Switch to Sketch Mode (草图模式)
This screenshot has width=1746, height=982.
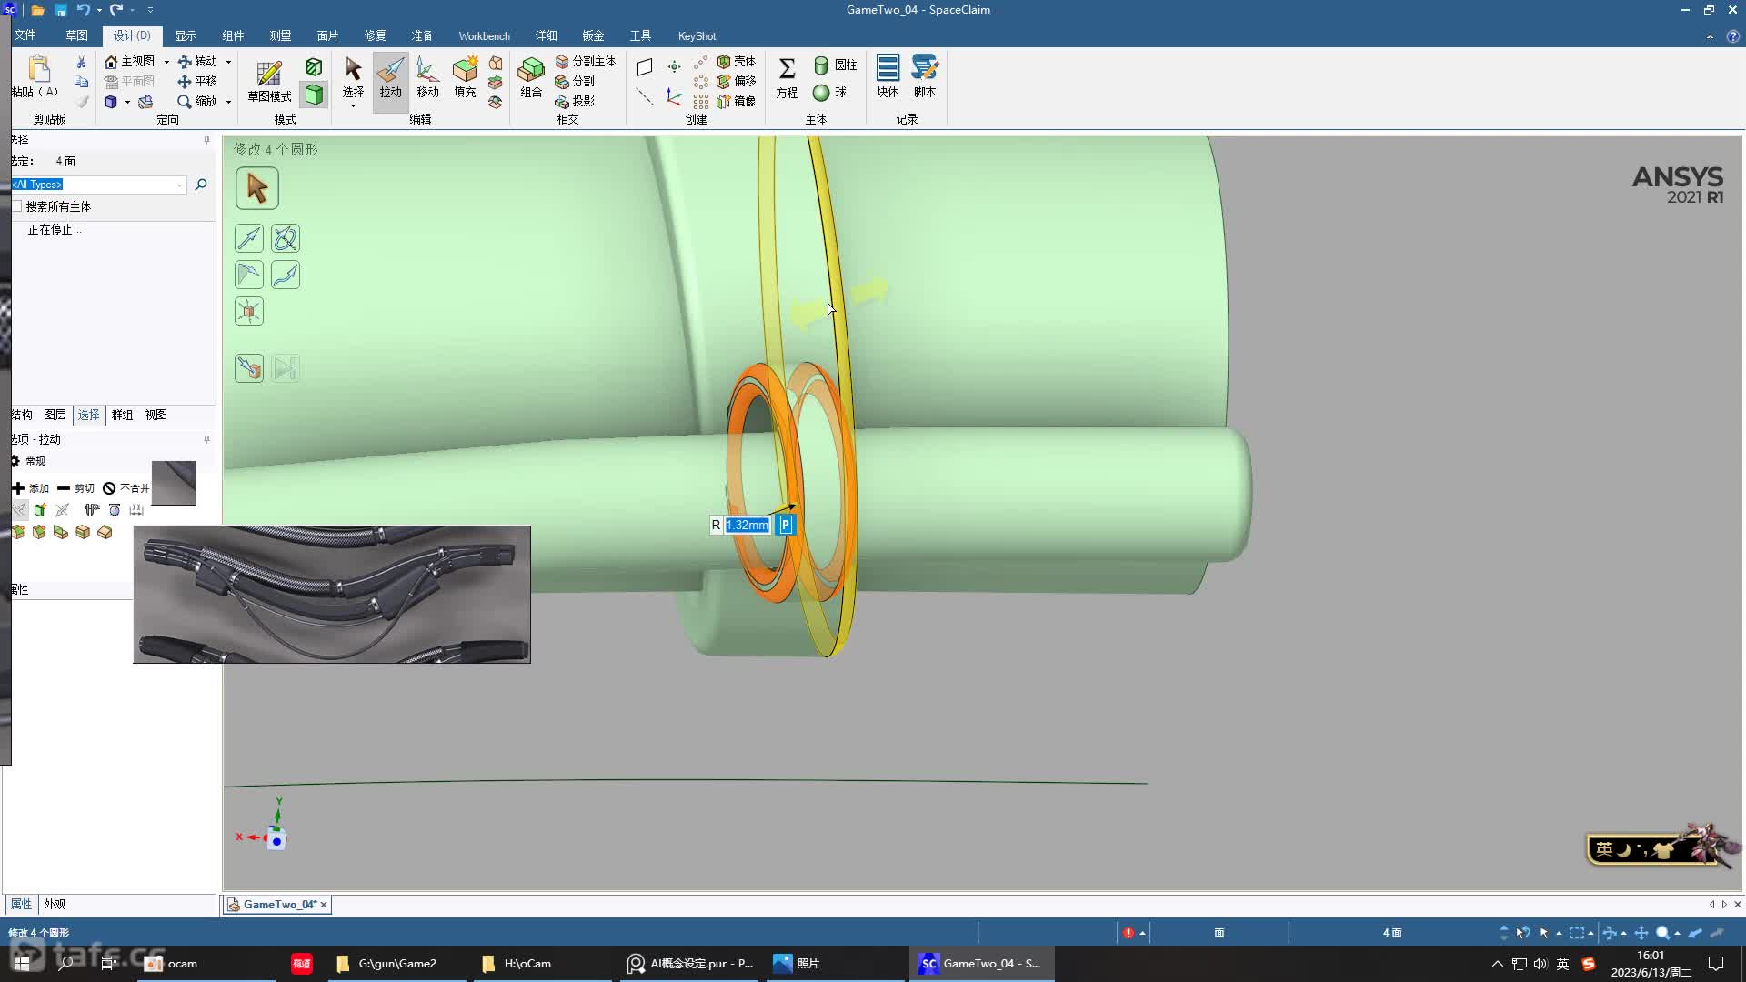pos(269,81)
